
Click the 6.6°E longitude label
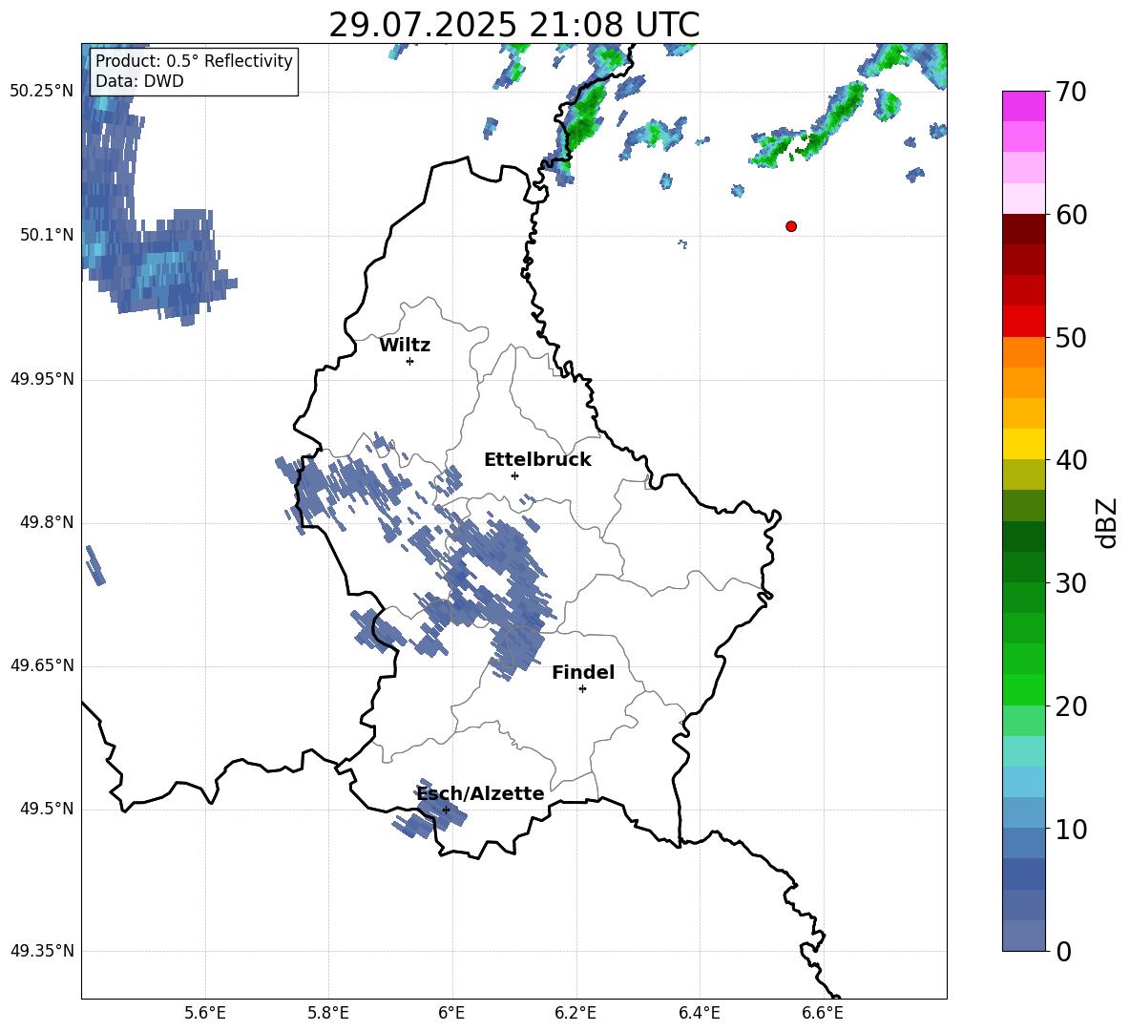[823, 1013]
